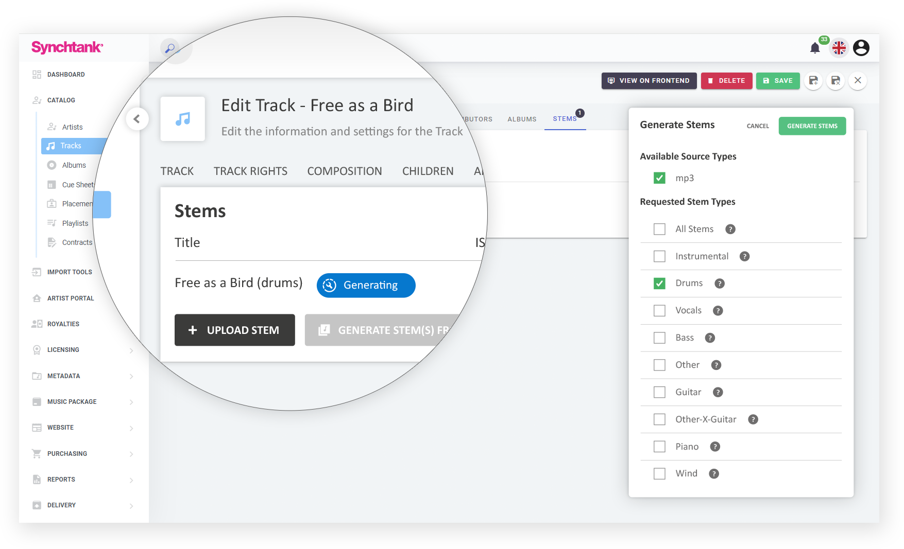Check the Wind checkbox
Screen dimensions: 904x549
coord(659,474)
